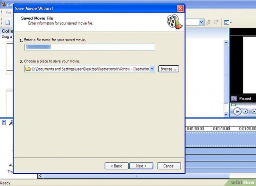The height and width of the screenshot is (186, 256).
Task: Click the timeline horizontal scrollbar
Action: pyautogui.click(x=138, y=176)
